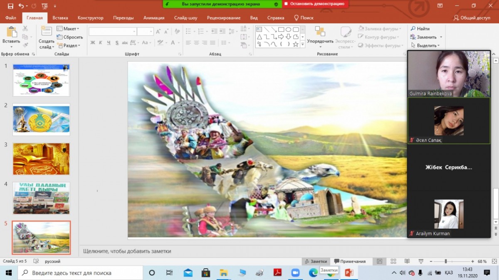
Task: Select the star shape in the shapes gallery
Action: [x=296, y=44]
